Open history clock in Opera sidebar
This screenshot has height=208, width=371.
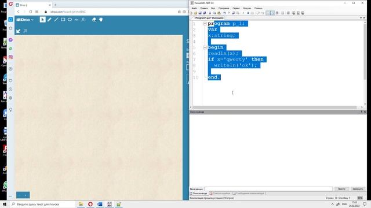tap(10, 90)
